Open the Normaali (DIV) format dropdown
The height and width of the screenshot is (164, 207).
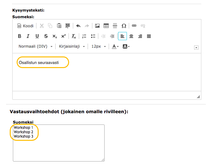(35, 46)
